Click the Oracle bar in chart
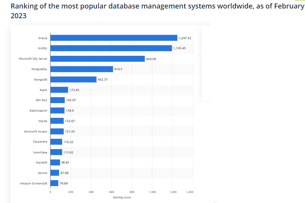Viewport: 305px width, 203px height. (114, 38)
